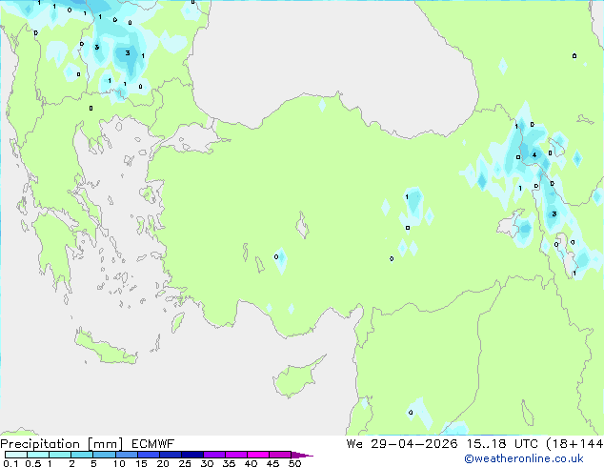Open the weatheronline.co.uk link

click(x=524, y=458)
